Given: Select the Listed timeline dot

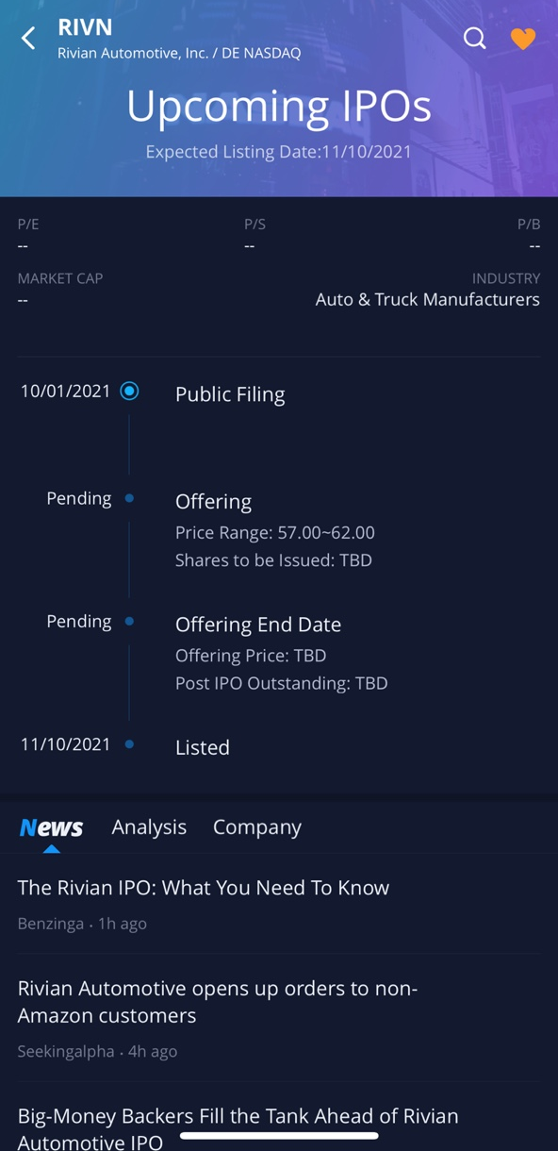Looking at the screenshot, I should 129,744.
